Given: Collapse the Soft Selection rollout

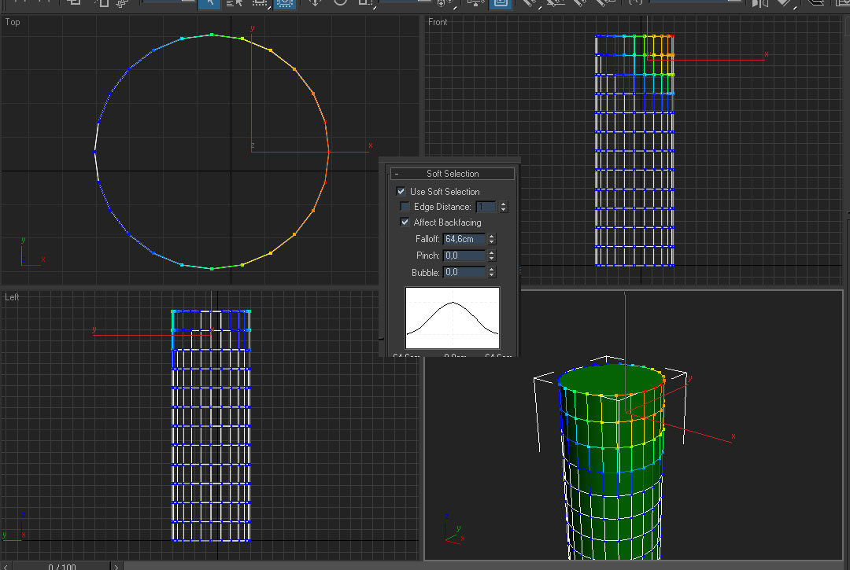Looking at the screenshot, I should tap(453, 174).
